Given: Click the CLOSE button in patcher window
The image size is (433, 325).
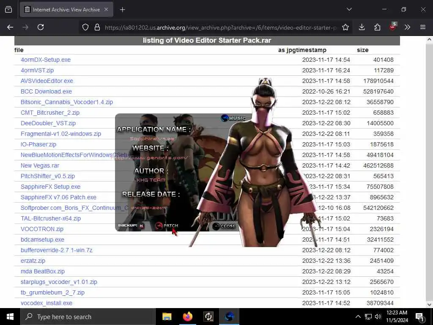Looking at the screenshot, I should (224, 226).
